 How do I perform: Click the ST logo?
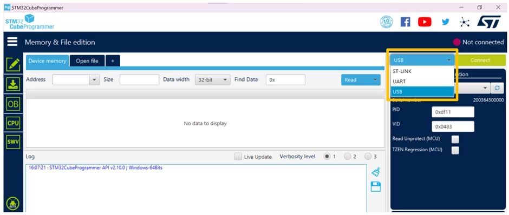pos(489,22)
